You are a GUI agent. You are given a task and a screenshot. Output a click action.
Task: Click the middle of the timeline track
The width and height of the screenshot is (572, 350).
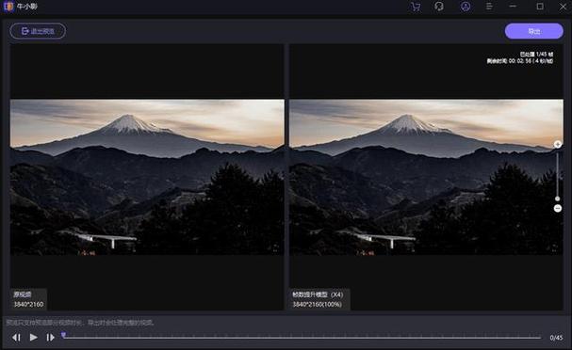pos(302,338)
